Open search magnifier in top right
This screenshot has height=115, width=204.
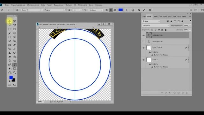191,10
